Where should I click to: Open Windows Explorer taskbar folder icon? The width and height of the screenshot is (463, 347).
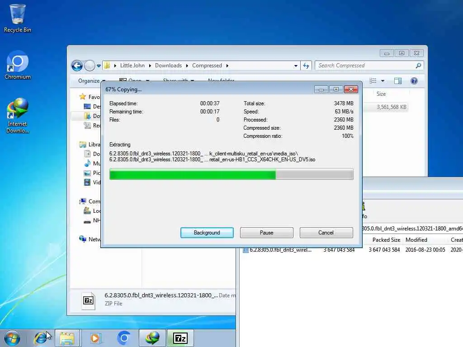pyautogui.click(x=67, y=338)
